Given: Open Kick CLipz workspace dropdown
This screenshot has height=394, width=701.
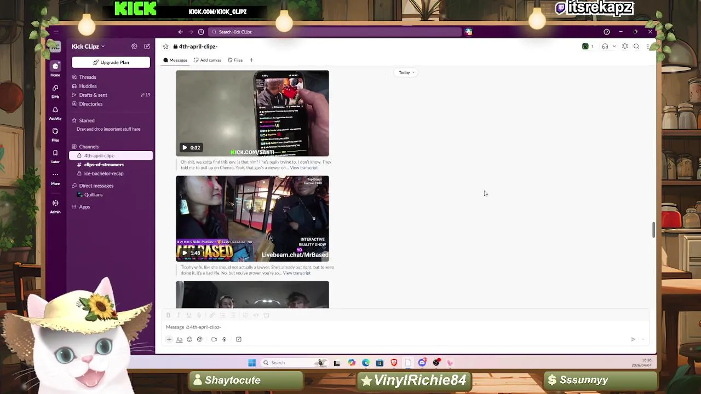Looking at the screenshot, I should pos(88,47).
